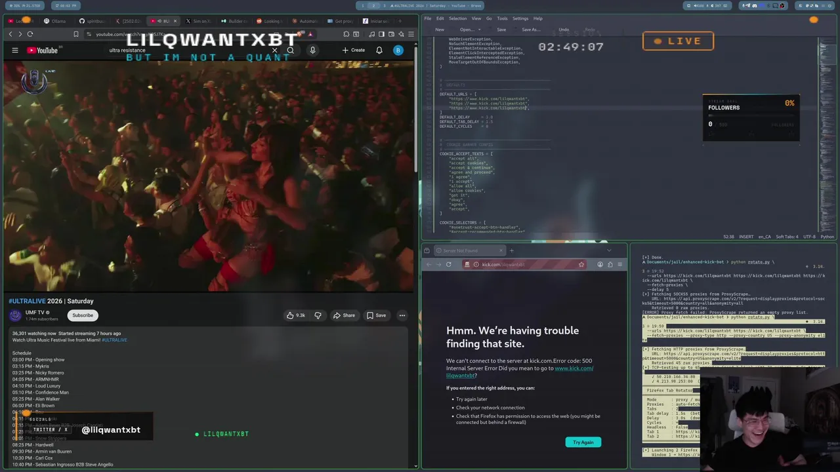Click Save As in the editor toolbar
This screenshot has height=472, width=840.
(x=531, y=29)
